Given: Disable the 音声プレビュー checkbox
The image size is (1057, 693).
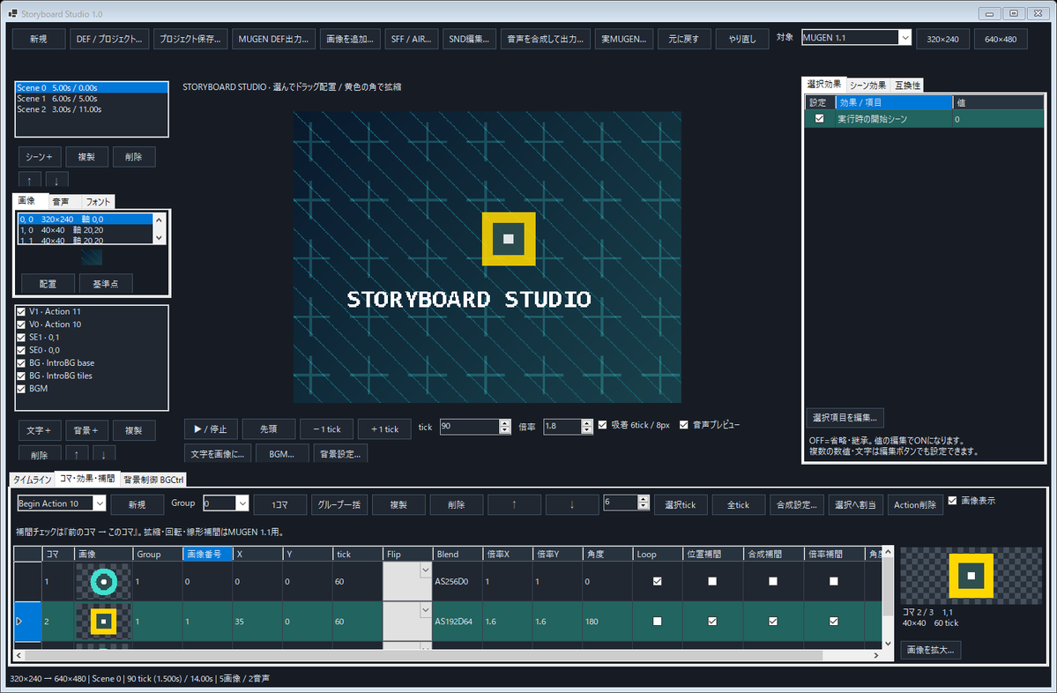Looking at the screenshot, I should tap(683, 425).
